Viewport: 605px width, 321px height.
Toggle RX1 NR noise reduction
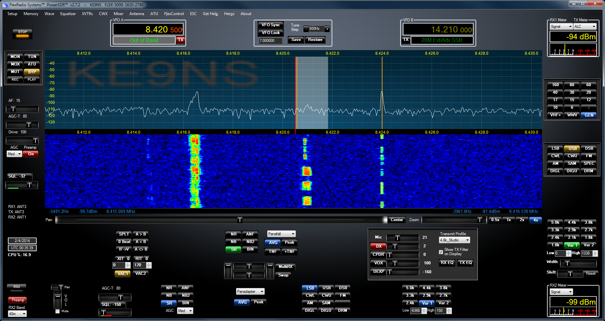click(x=233, y=234)
